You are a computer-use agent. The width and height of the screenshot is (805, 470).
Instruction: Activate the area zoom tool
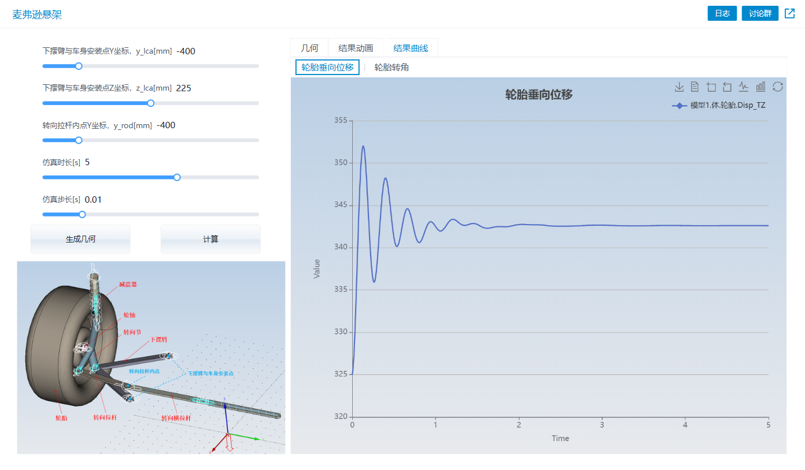pos(711,87)
